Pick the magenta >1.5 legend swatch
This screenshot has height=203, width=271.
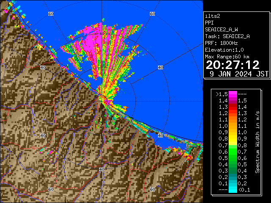[232, 94]
